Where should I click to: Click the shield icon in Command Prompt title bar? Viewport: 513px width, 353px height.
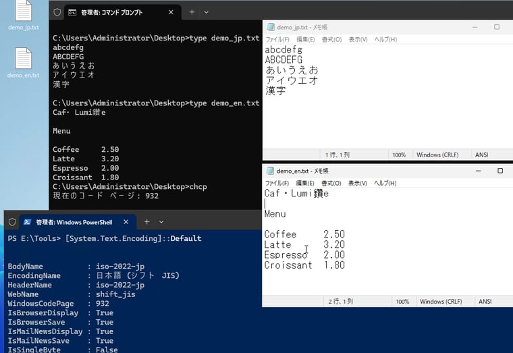click(57, 12)
